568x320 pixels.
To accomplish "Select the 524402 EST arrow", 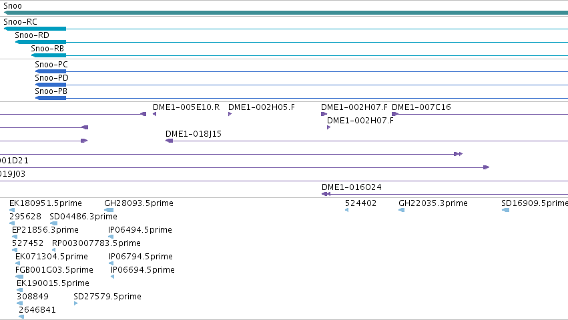I will click(x=346, y=210).
